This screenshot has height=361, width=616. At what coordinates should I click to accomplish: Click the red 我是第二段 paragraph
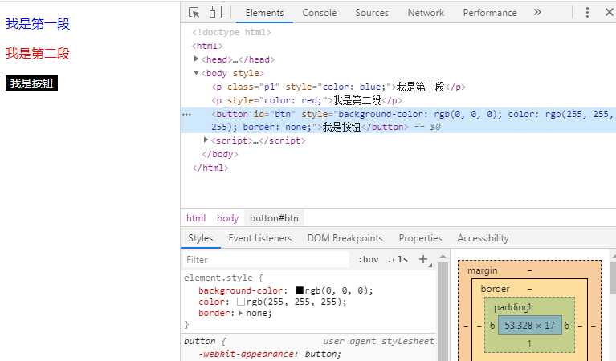[x=38, y=53]
